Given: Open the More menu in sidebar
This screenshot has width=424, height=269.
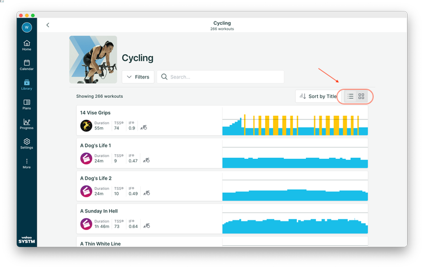Looking at the screenshot, I should click(x=27, y=163).
